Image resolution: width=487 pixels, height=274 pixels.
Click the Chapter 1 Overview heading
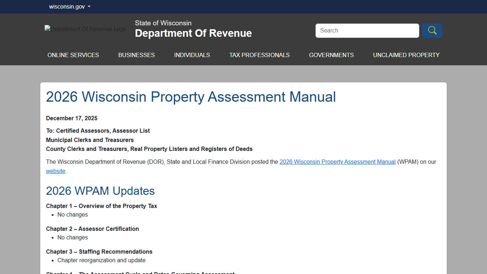point(102,206)
